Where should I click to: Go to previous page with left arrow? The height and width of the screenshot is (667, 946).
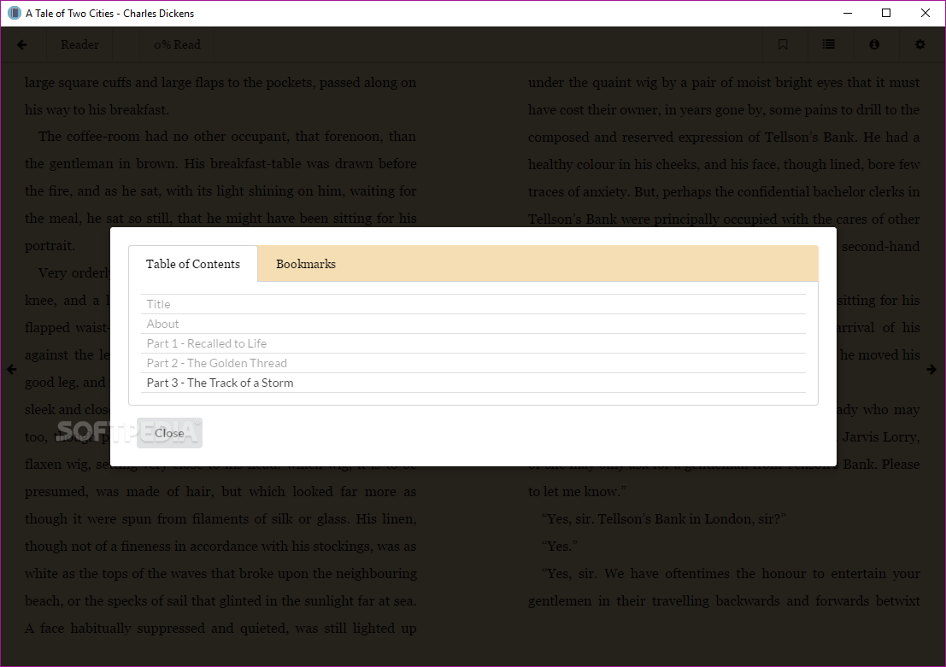[x=11, y=369]
